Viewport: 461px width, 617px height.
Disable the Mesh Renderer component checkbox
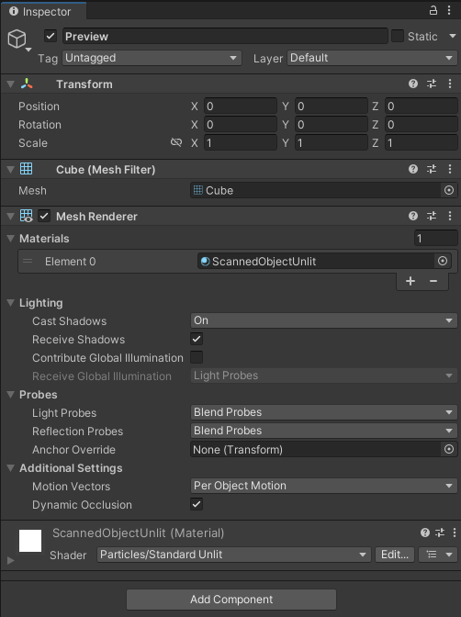[44, 216]
